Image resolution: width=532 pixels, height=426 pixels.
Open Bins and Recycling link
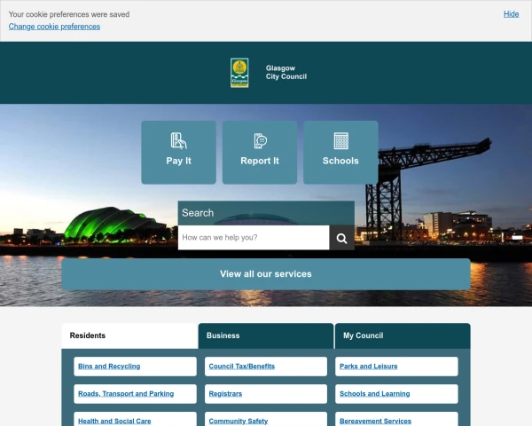(x=109, y=367)
